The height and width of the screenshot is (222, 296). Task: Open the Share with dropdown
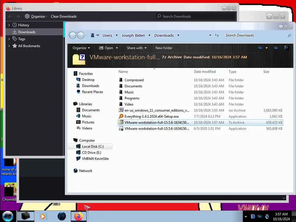pyautogui.click(x=137, y=48)
